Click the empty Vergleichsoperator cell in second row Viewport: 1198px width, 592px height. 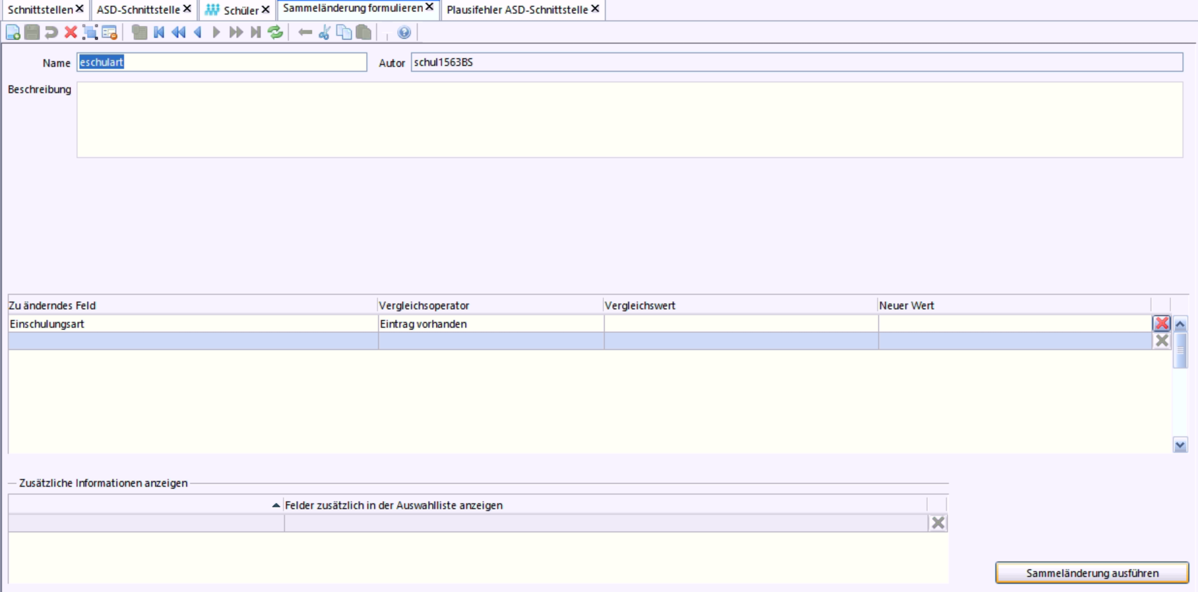pos(491,341)
